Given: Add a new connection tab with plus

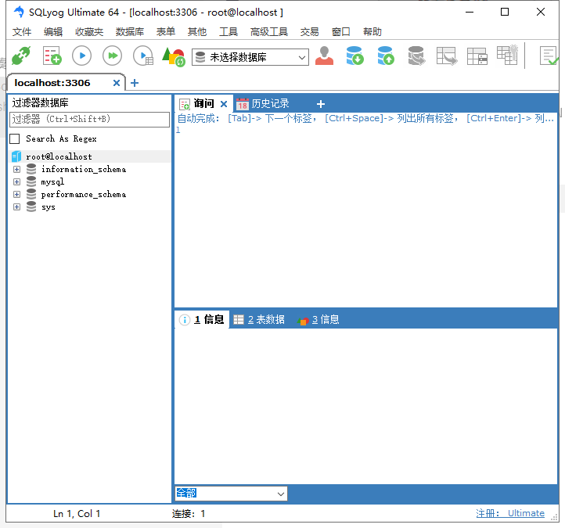Looking at the screenshot, I should click(135, 83).
